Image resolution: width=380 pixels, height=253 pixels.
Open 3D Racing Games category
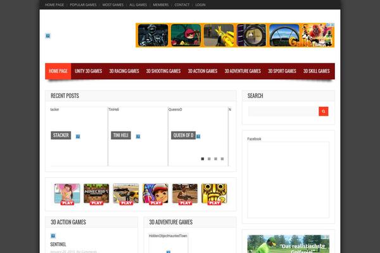(x=124, y=71)
